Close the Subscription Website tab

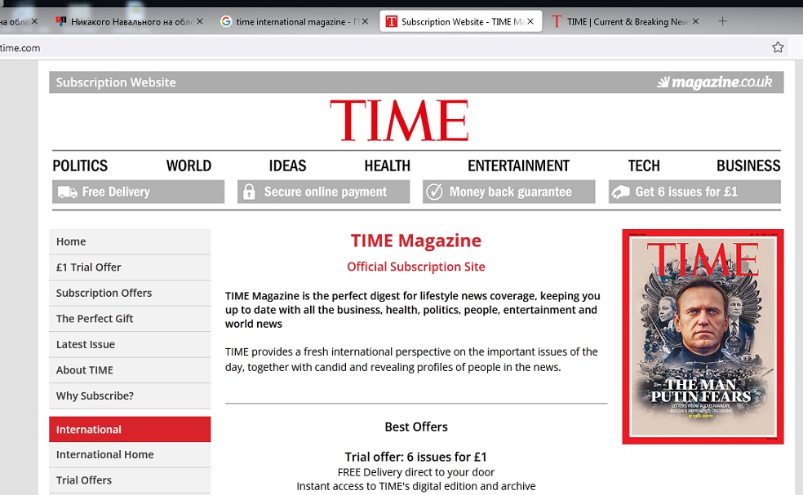530,21
